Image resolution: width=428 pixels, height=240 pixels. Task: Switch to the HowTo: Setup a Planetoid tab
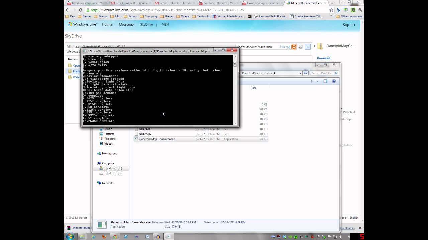pos(263,3)
